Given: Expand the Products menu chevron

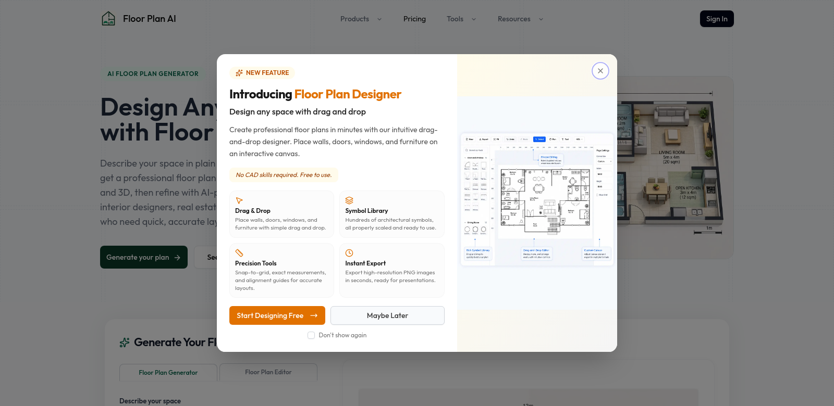Looking at the screenshot, I should 379,19.
